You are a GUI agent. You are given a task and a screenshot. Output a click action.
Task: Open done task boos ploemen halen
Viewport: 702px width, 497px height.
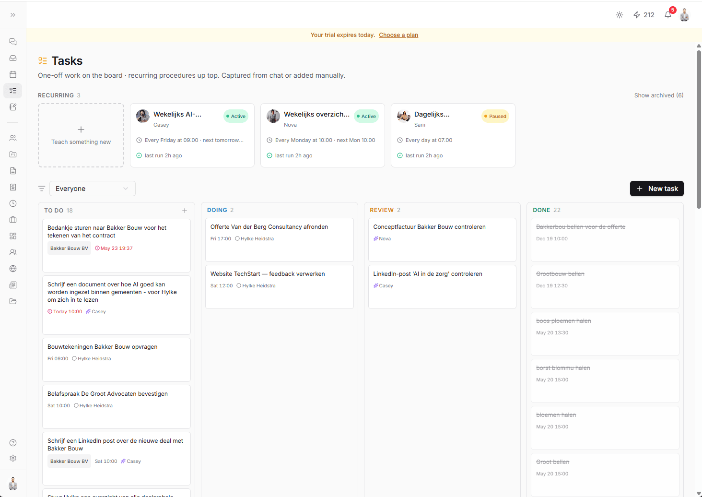605,334
